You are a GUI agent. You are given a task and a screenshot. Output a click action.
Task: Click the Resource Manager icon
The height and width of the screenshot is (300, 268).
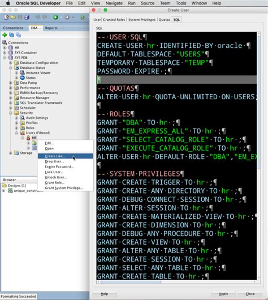click(x=16, y=98)
